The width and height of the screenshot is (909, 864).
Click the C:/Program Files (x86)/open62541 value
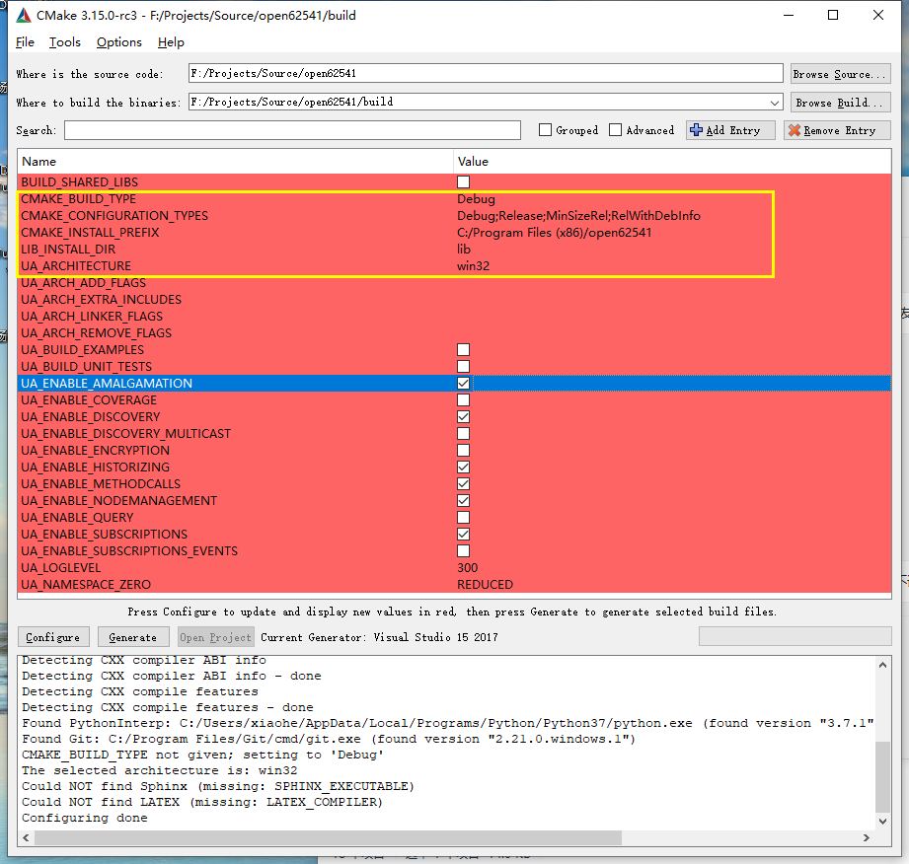[555, 233]
